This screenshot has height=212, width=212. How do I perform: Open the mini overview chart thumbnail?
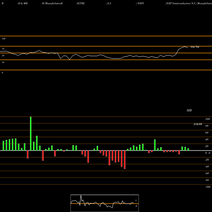pos(105,203)
